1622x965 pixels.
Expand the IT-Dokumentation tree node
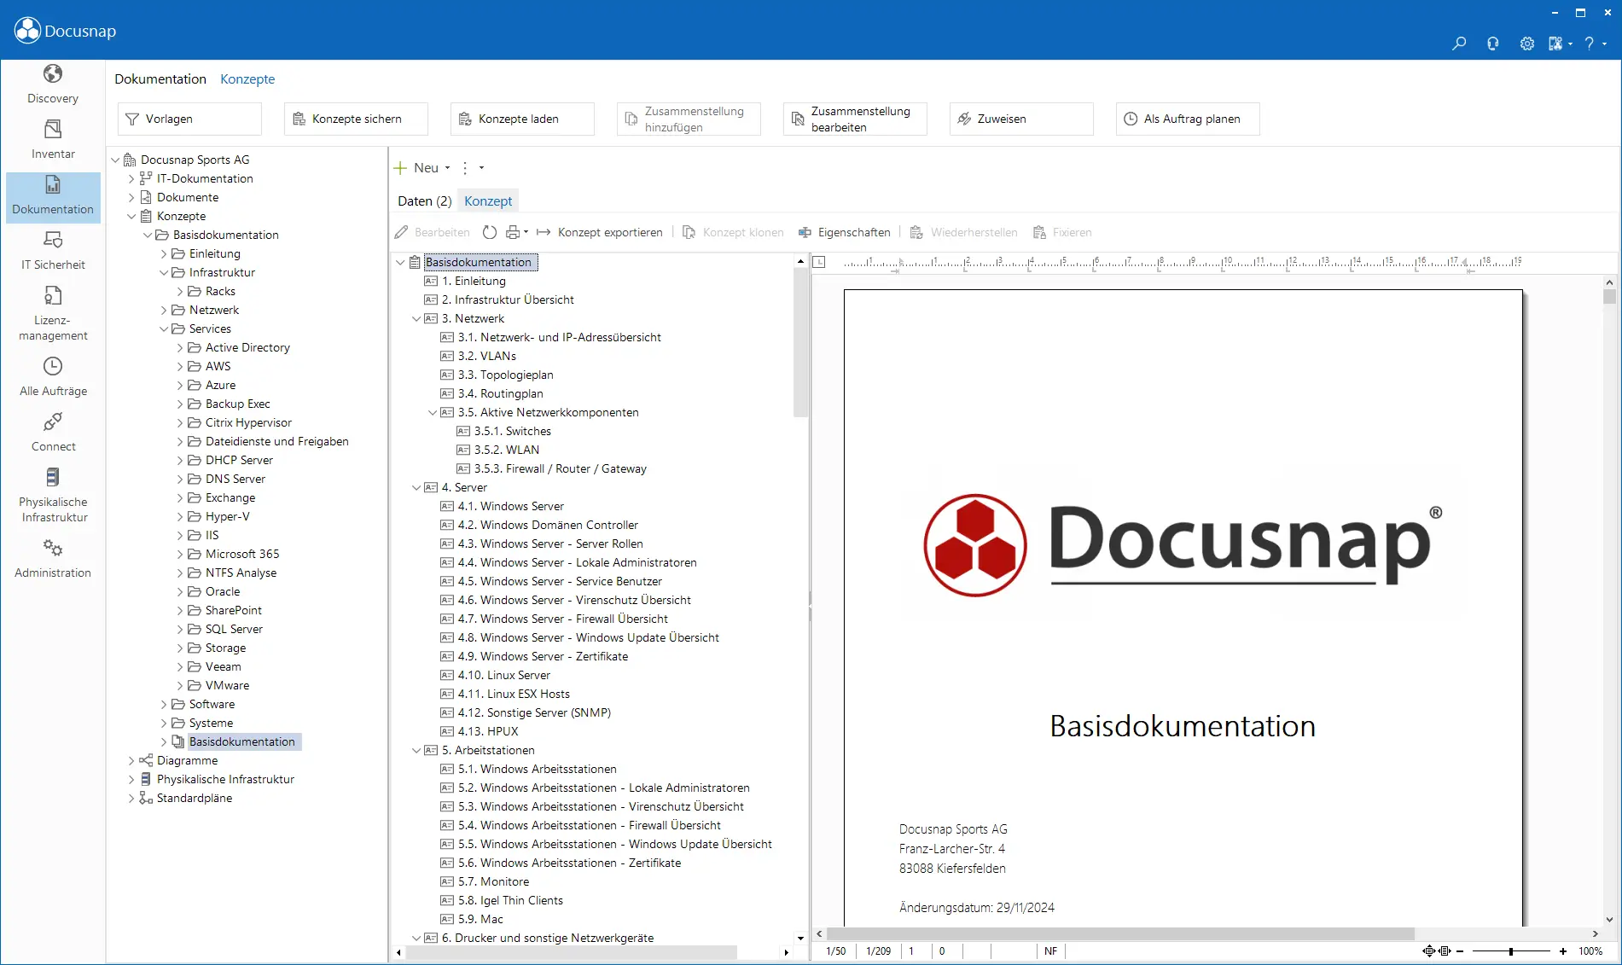[x=131, y=178]
